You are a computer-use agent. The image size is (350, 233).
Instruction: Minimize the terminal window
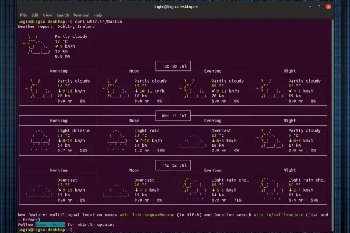310,6
